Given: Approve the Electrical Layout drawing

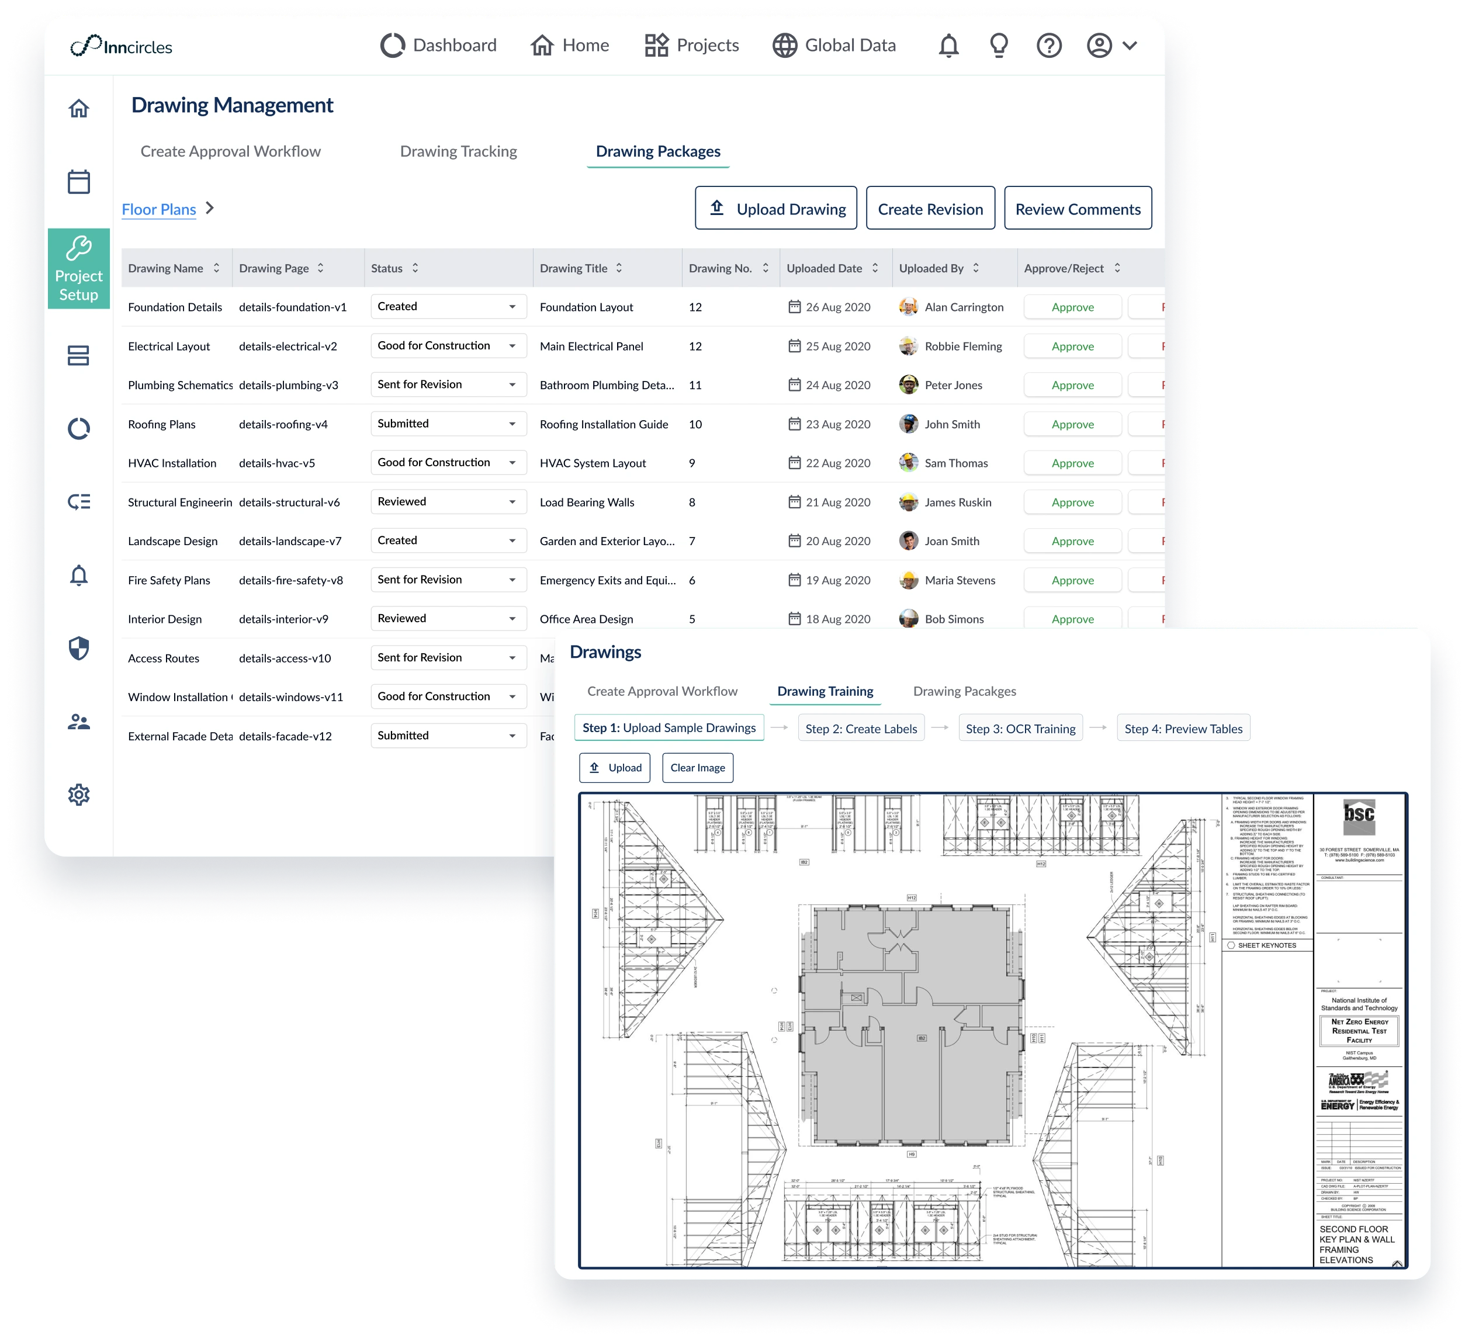Looking at the screenshot, I should [1072, 346].
